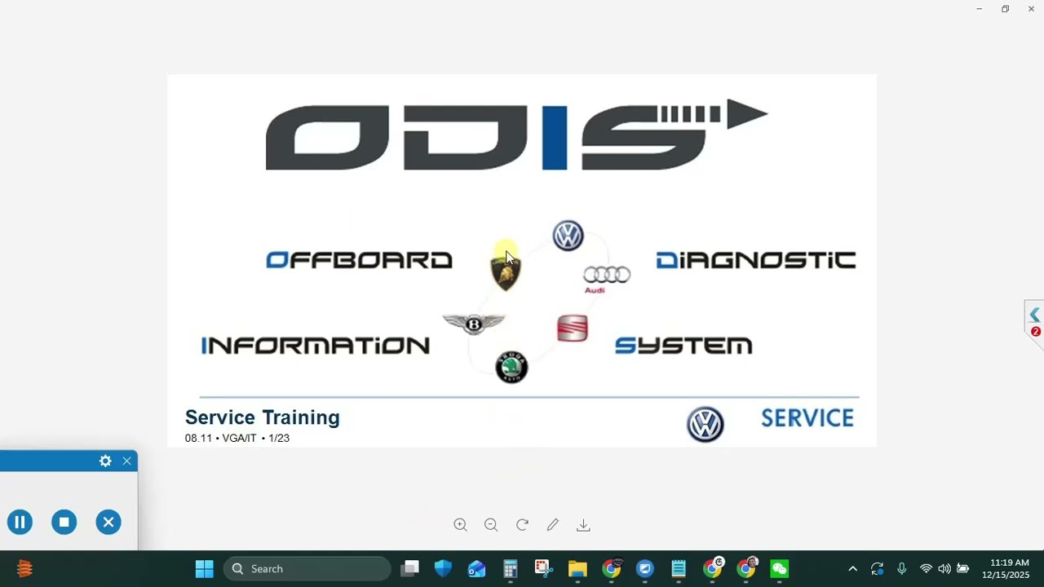Open the volume speaker tray icon
Viewport: 1044px width, 587px height.
tap(944, 569)
